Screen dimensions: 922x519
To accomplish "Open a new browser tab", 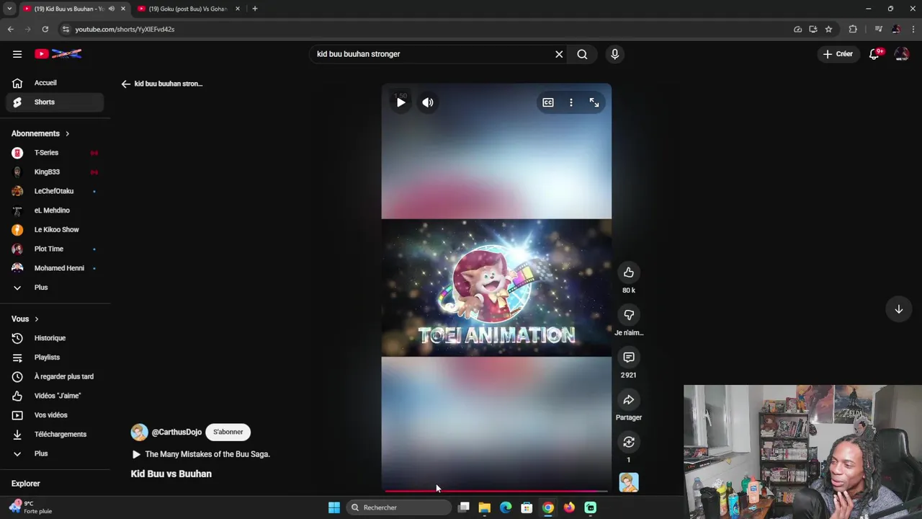I will coord(254,9).
